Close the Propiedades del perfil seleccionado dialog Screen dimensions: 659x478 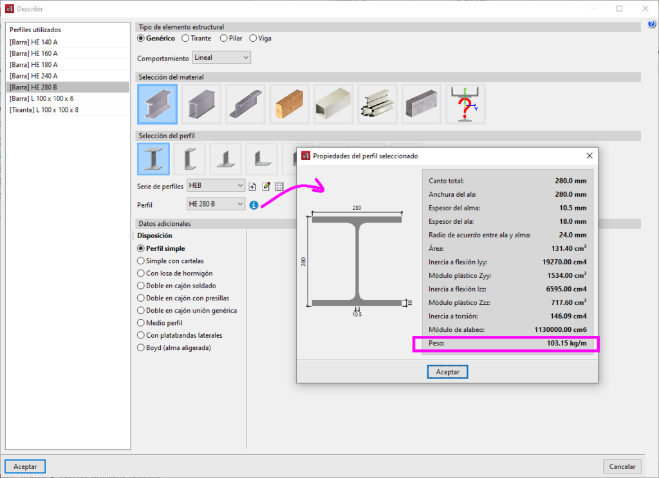[589, 156]
